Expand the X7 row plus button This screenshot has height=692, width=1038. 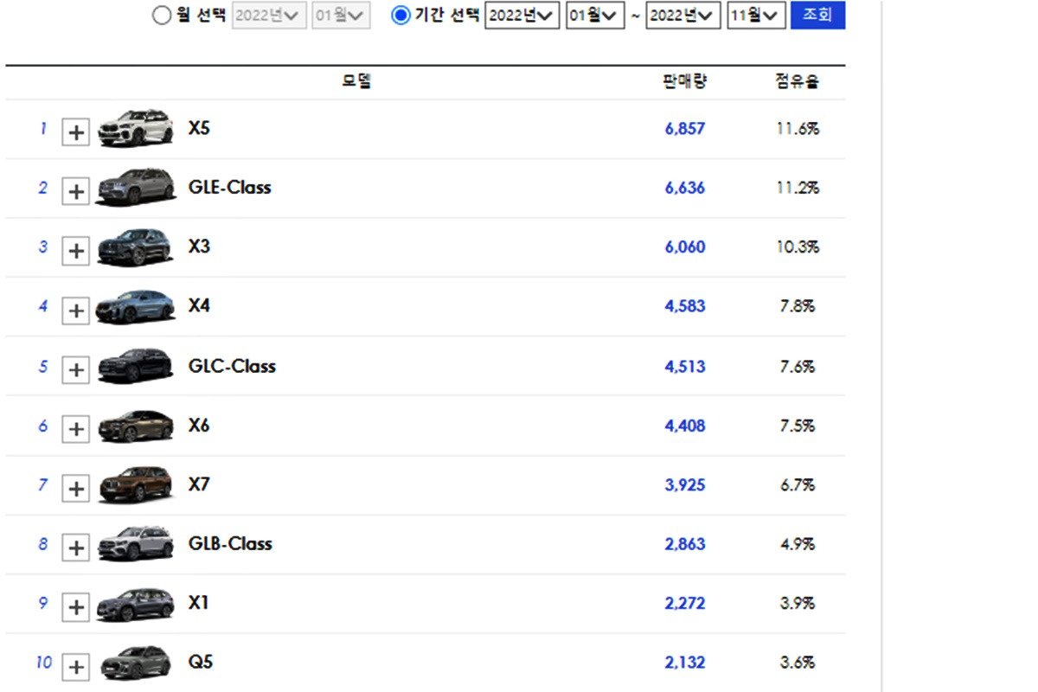click(x=76, y=488)
